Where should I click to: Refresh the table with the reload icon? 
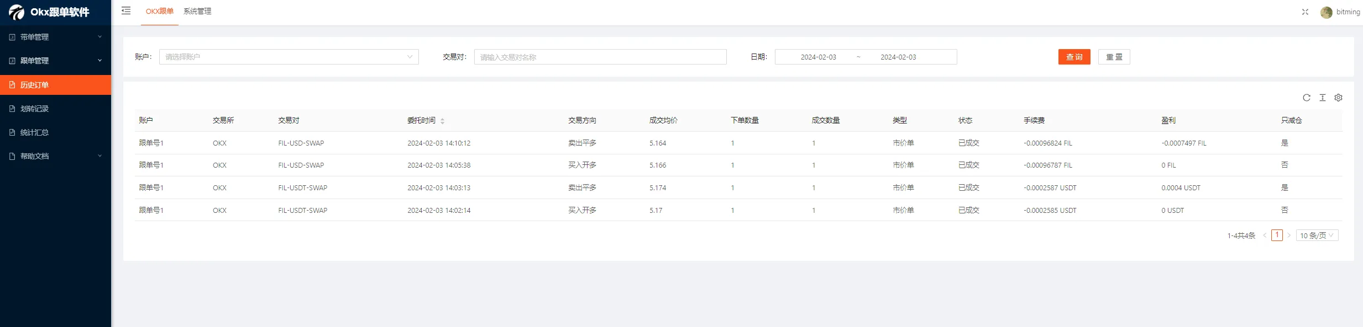click(1307, 98)
